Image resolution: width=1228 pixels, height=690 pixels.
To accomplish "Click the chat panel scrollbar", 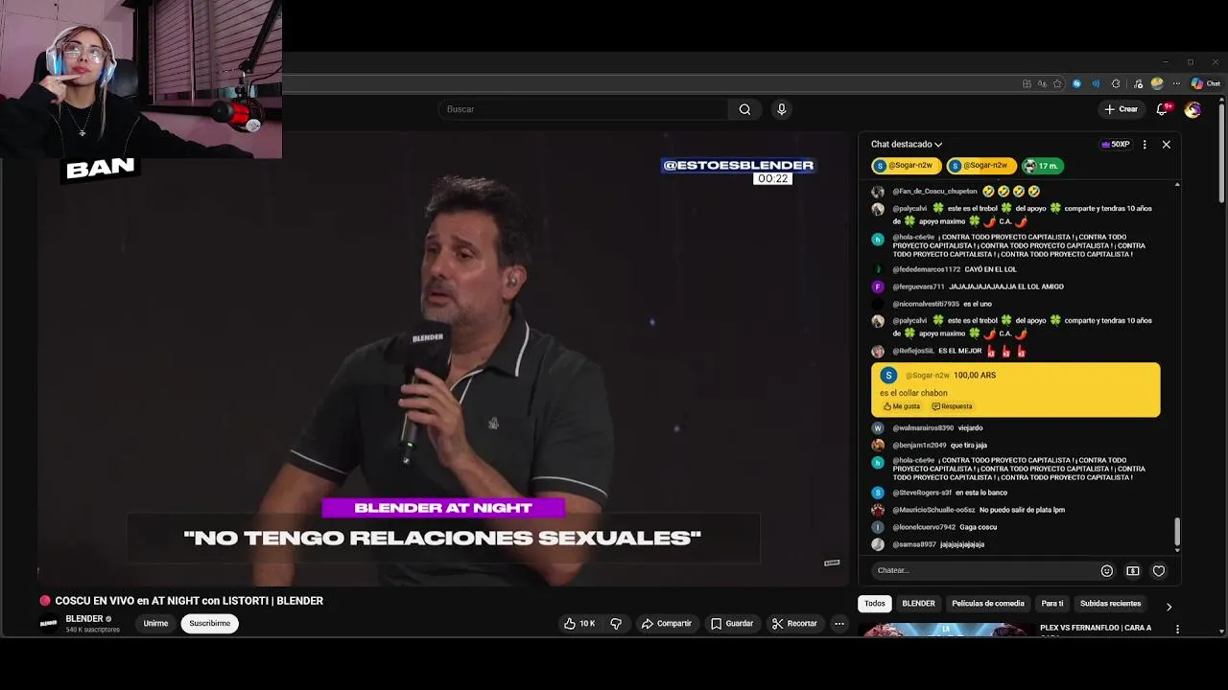I will 1177,532.
